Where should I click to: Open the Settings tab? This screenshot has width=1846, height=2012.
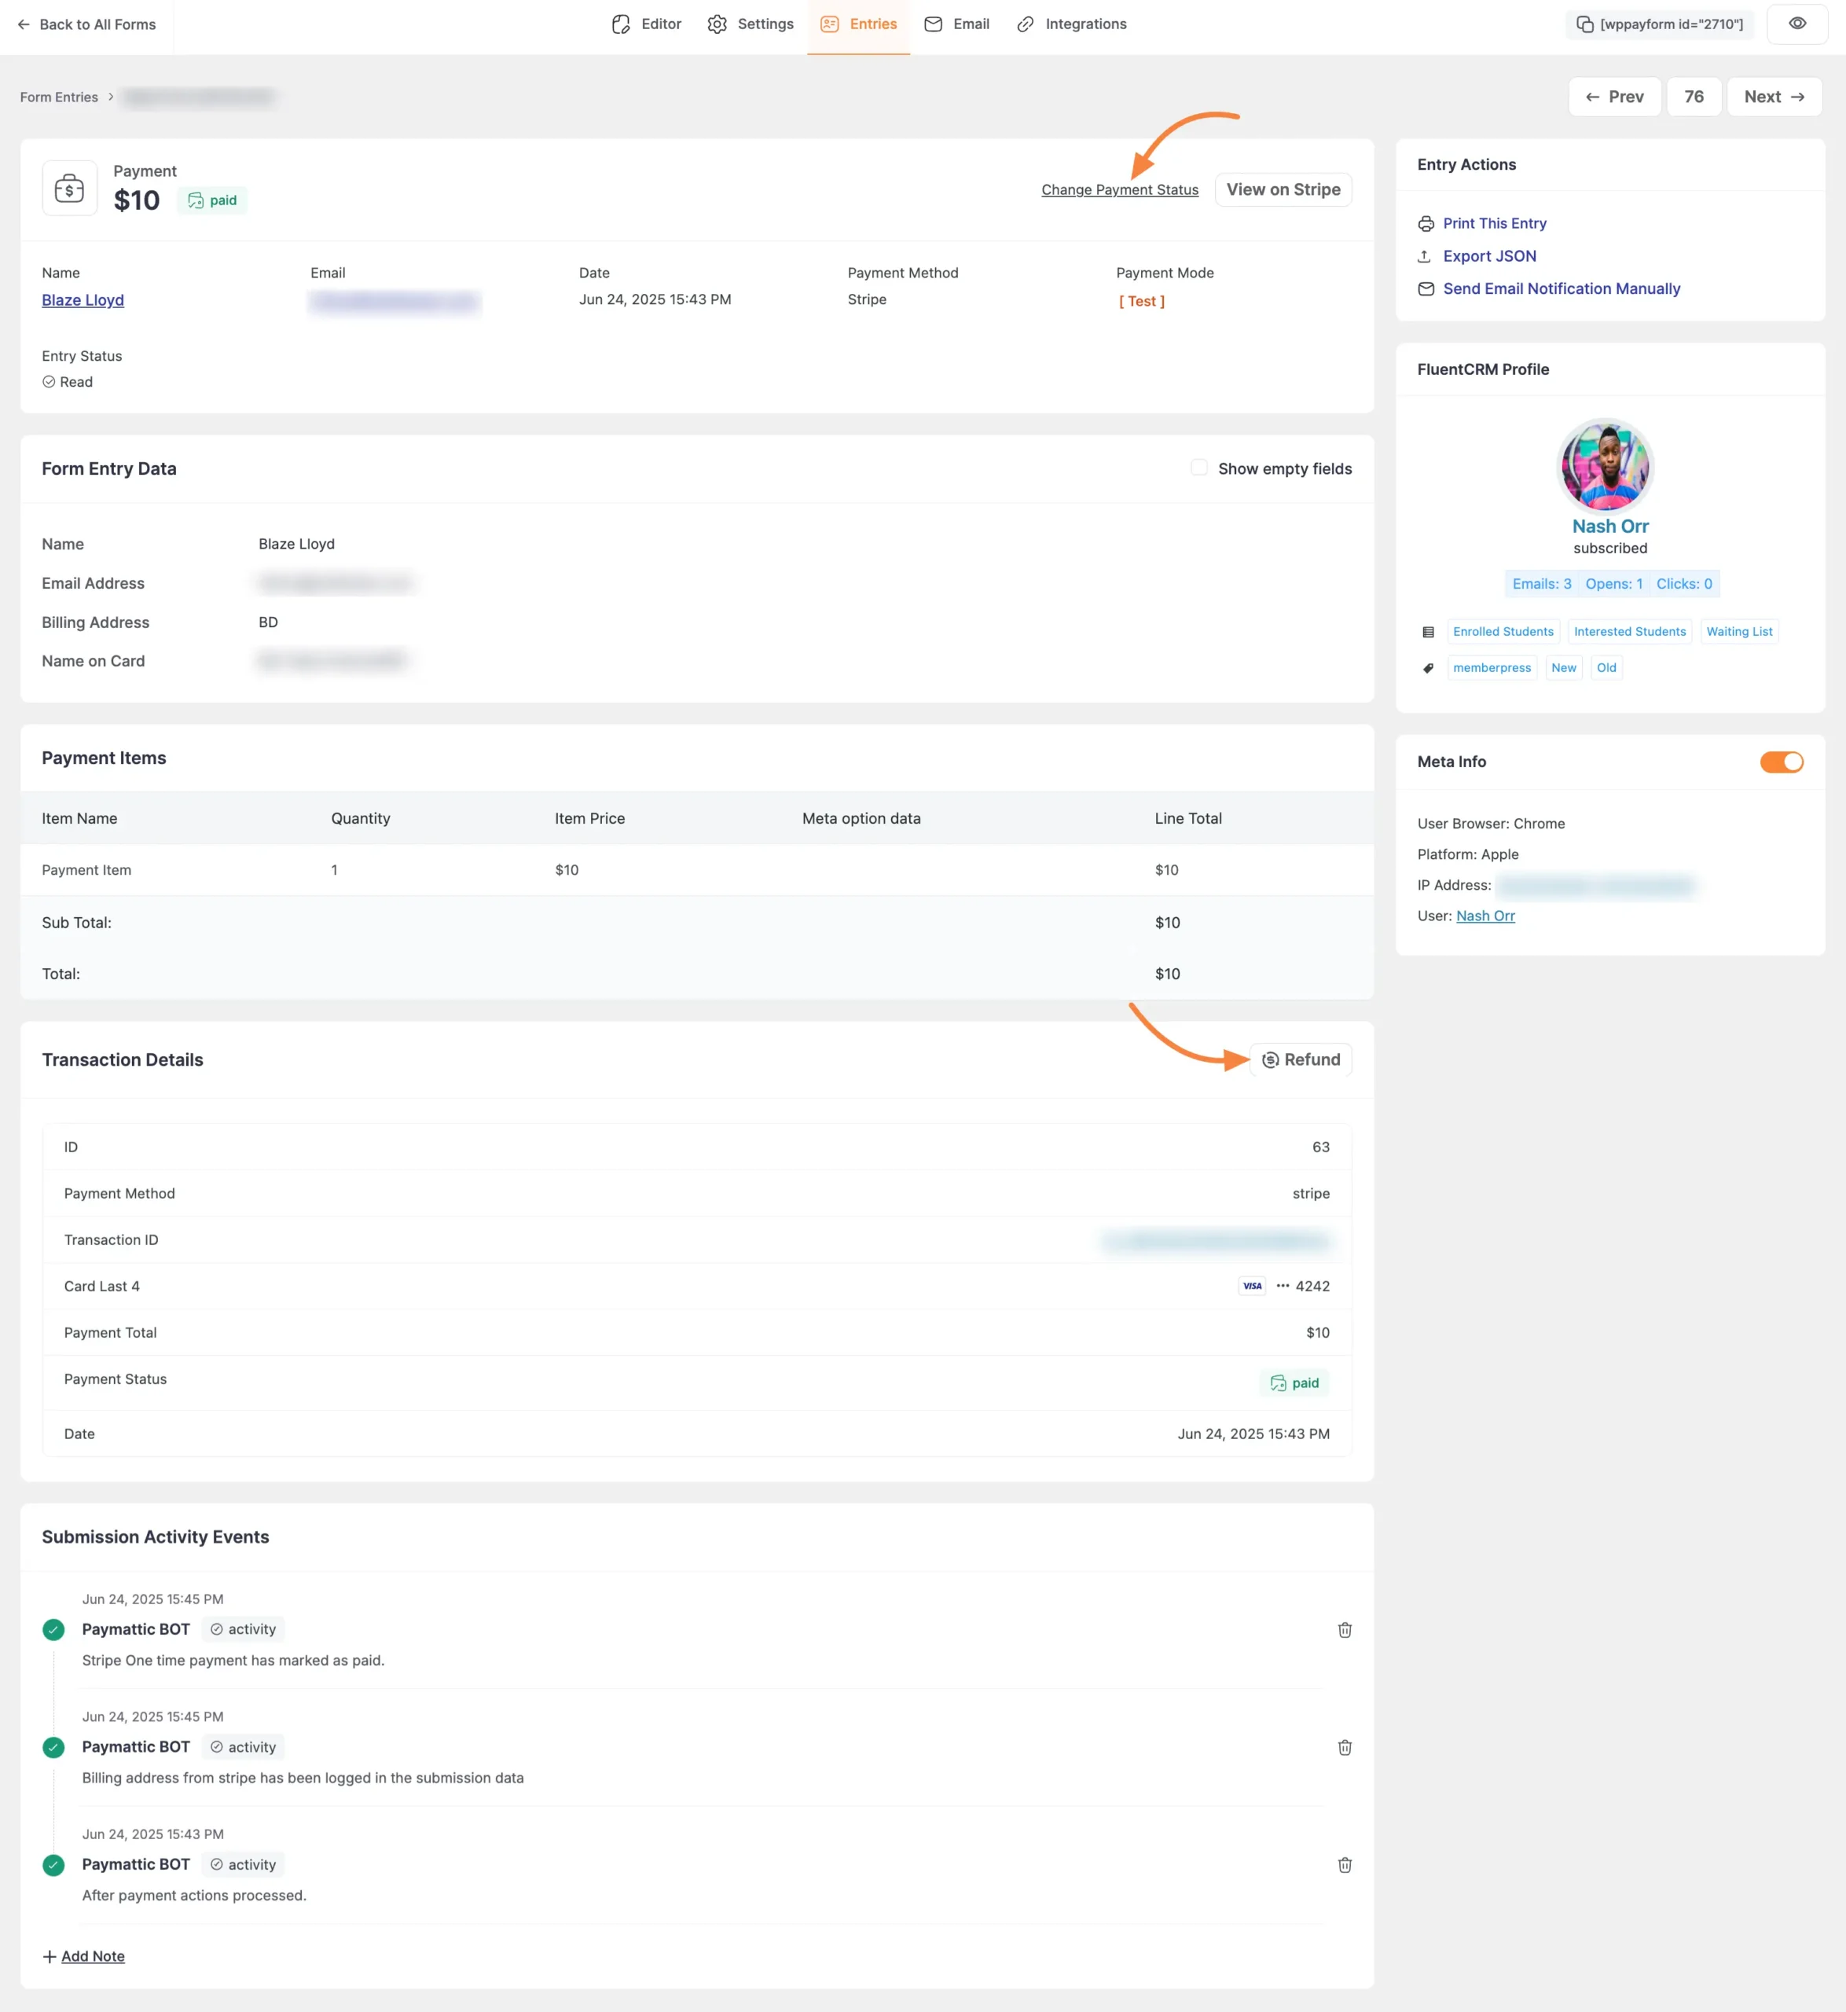click(x=751, y=24)
